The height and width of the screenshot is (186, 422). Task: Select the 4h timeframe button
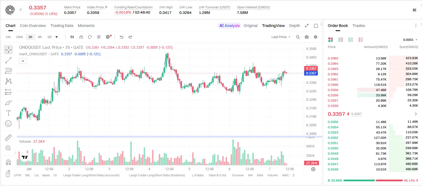40,37
